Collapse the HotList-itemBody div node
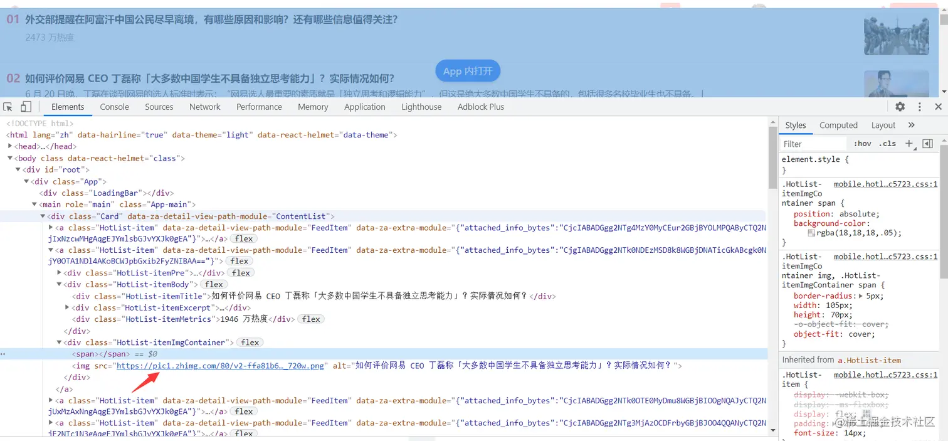948x441 pixels. (58, 284)
